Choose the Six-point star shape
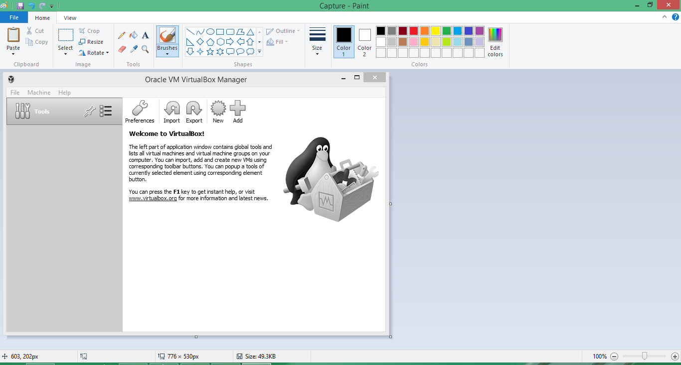681x365 pixels. (x=220, y=51)
